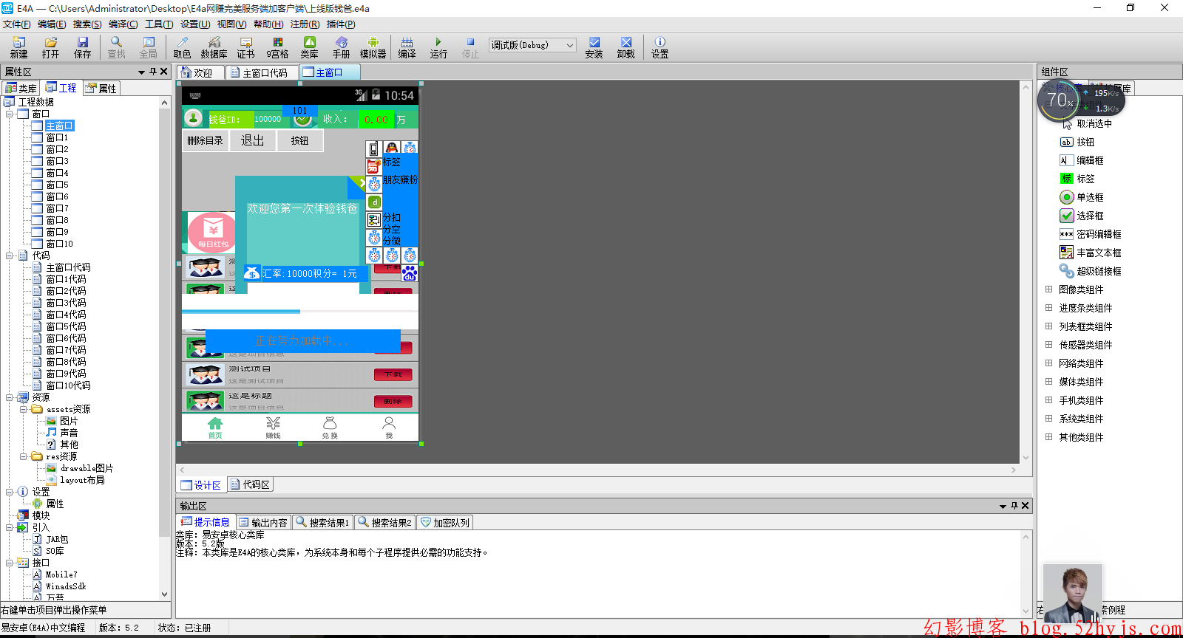Select the 按钮 component in 组件区

1085,142
